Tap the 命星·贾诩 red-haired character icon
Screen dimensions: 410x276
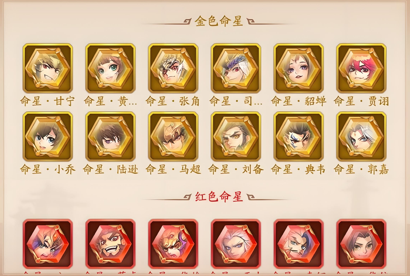(x=361, y=68)
